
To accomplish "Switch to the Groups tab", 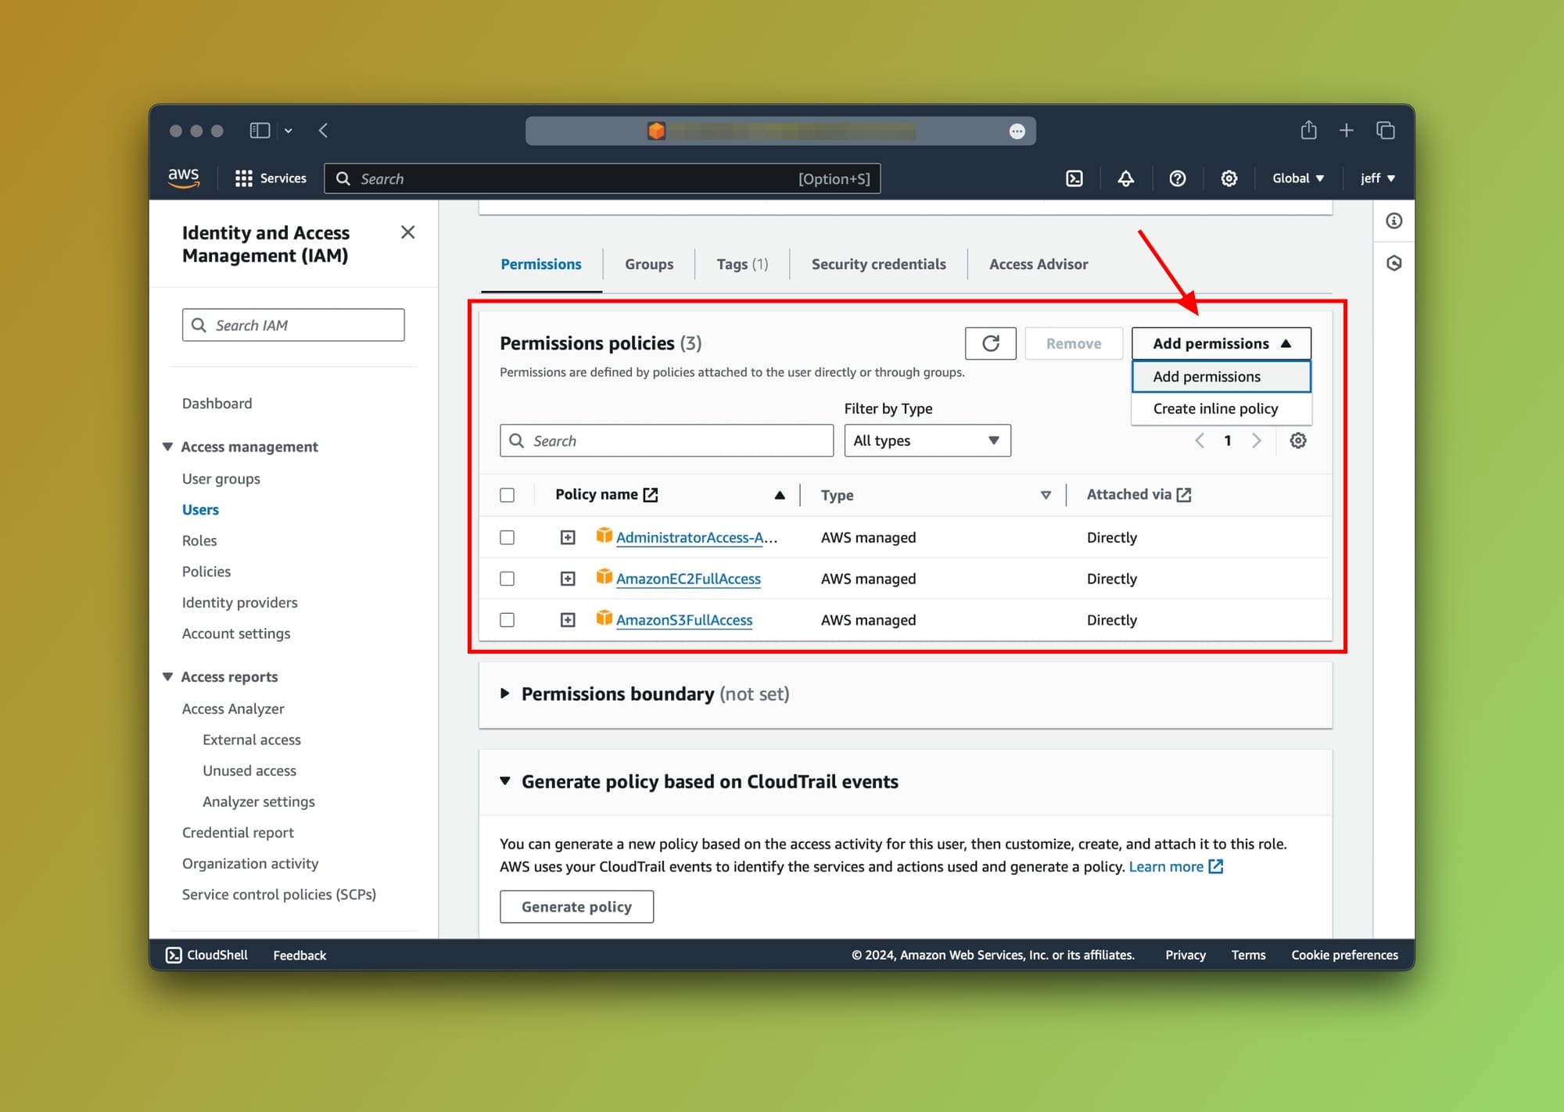I will coord(648,264).
